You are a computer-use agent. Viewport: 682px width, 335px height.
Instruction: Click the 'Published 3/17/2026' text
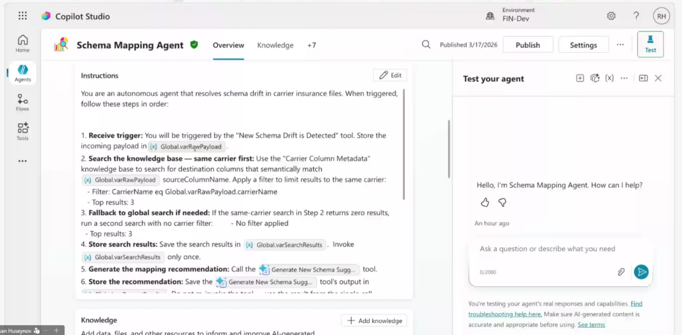click(x=468, y=45)
